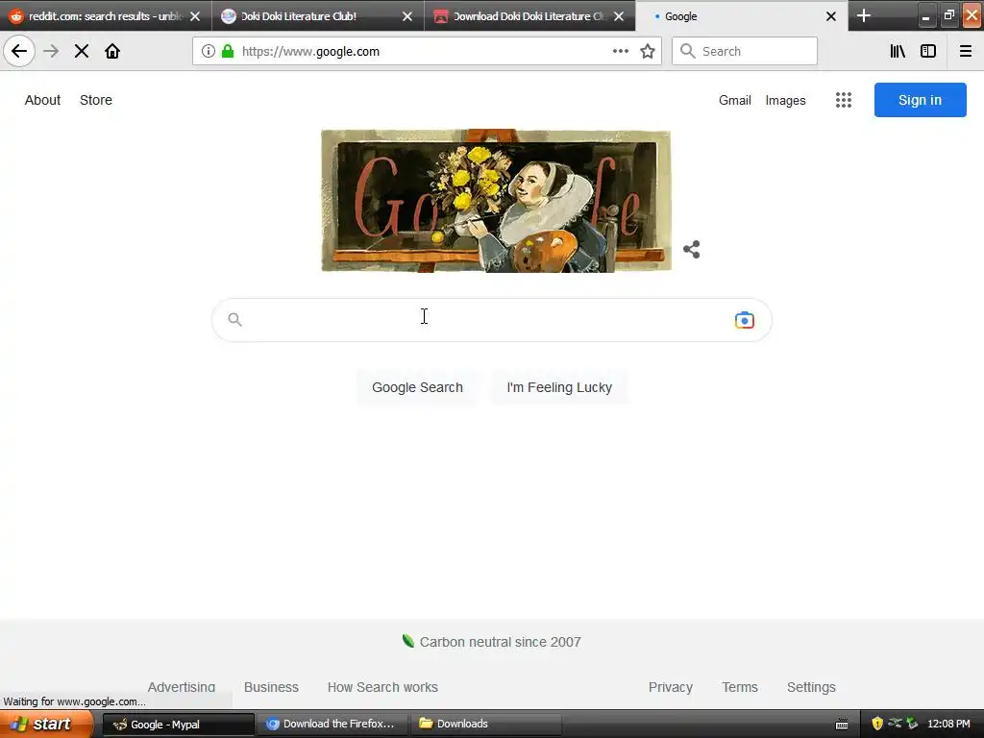Open the hamburger application menu

[x=965, y=51]
